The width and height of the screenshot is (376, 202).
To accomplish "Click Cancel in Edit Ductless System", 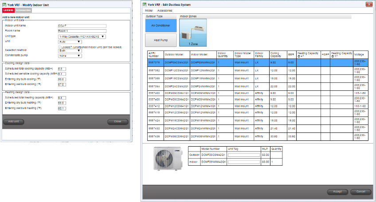I will [x=360, y=192].
